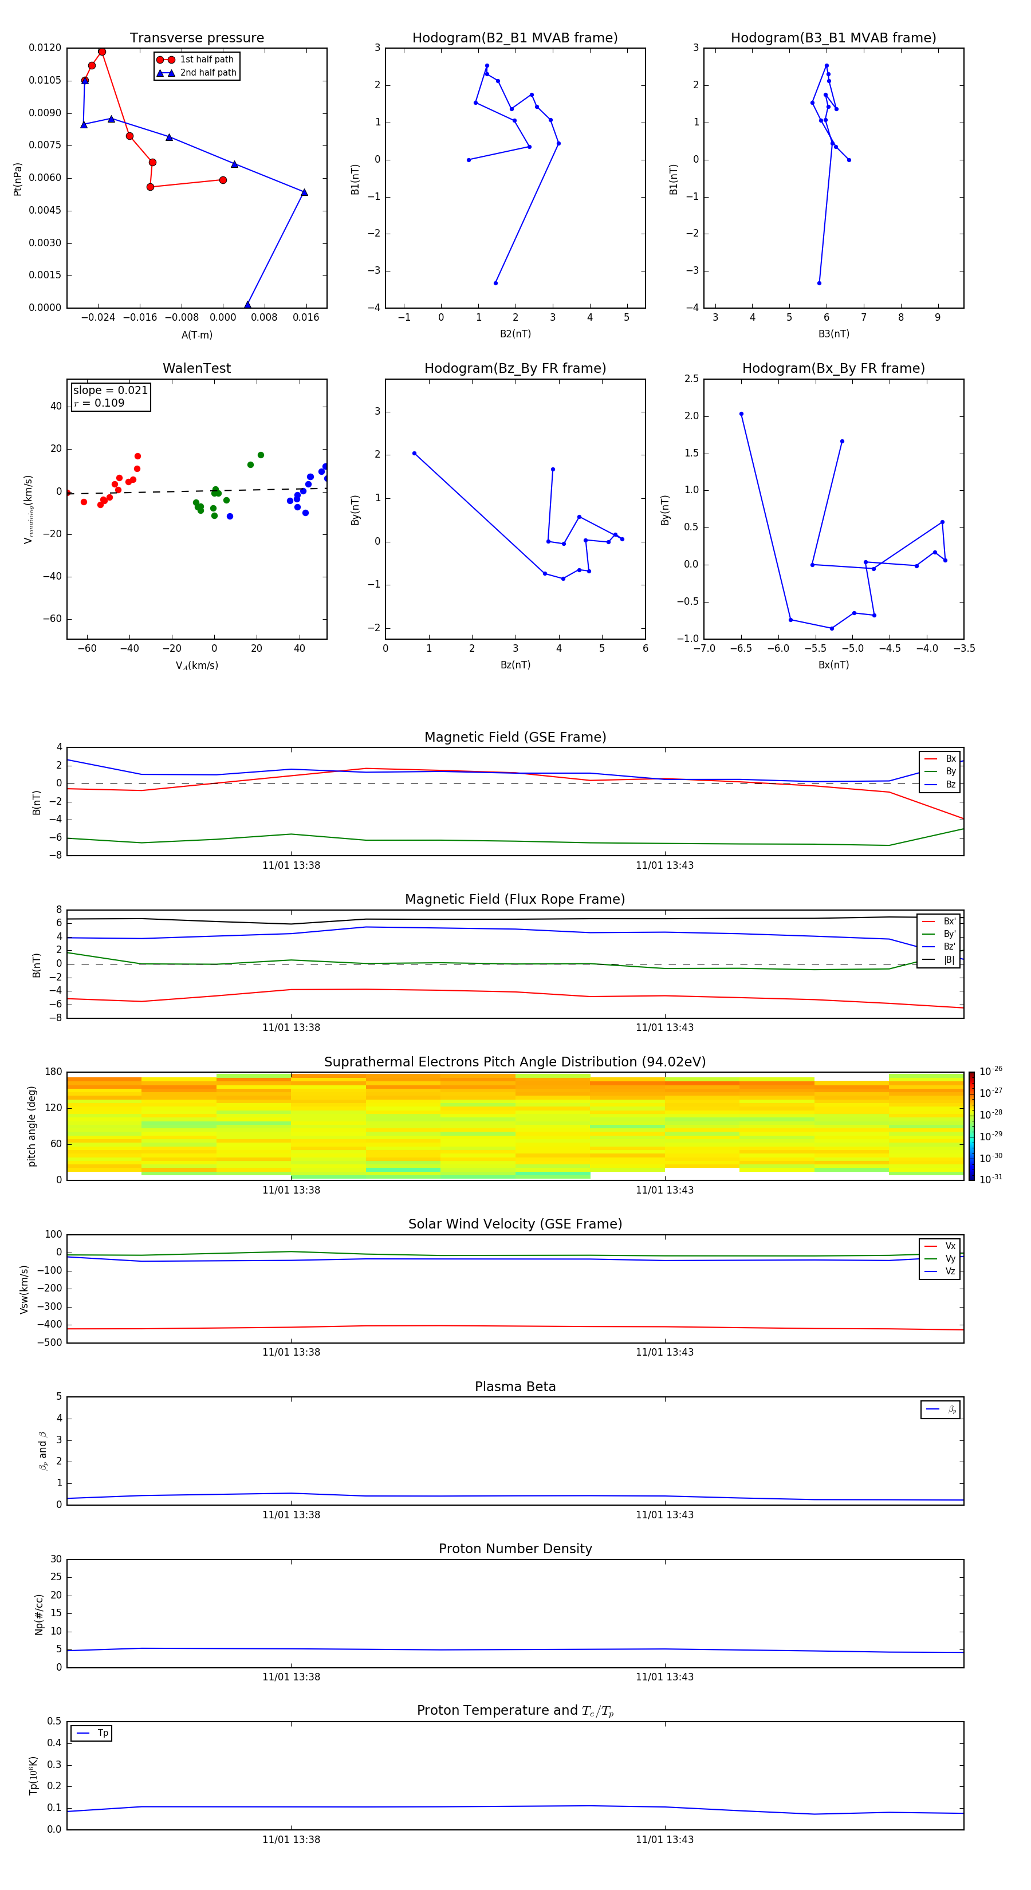The image size is (1031, 1890).
Task: Click the 'Np(#/cc)' axis label
Action: 40,1614
